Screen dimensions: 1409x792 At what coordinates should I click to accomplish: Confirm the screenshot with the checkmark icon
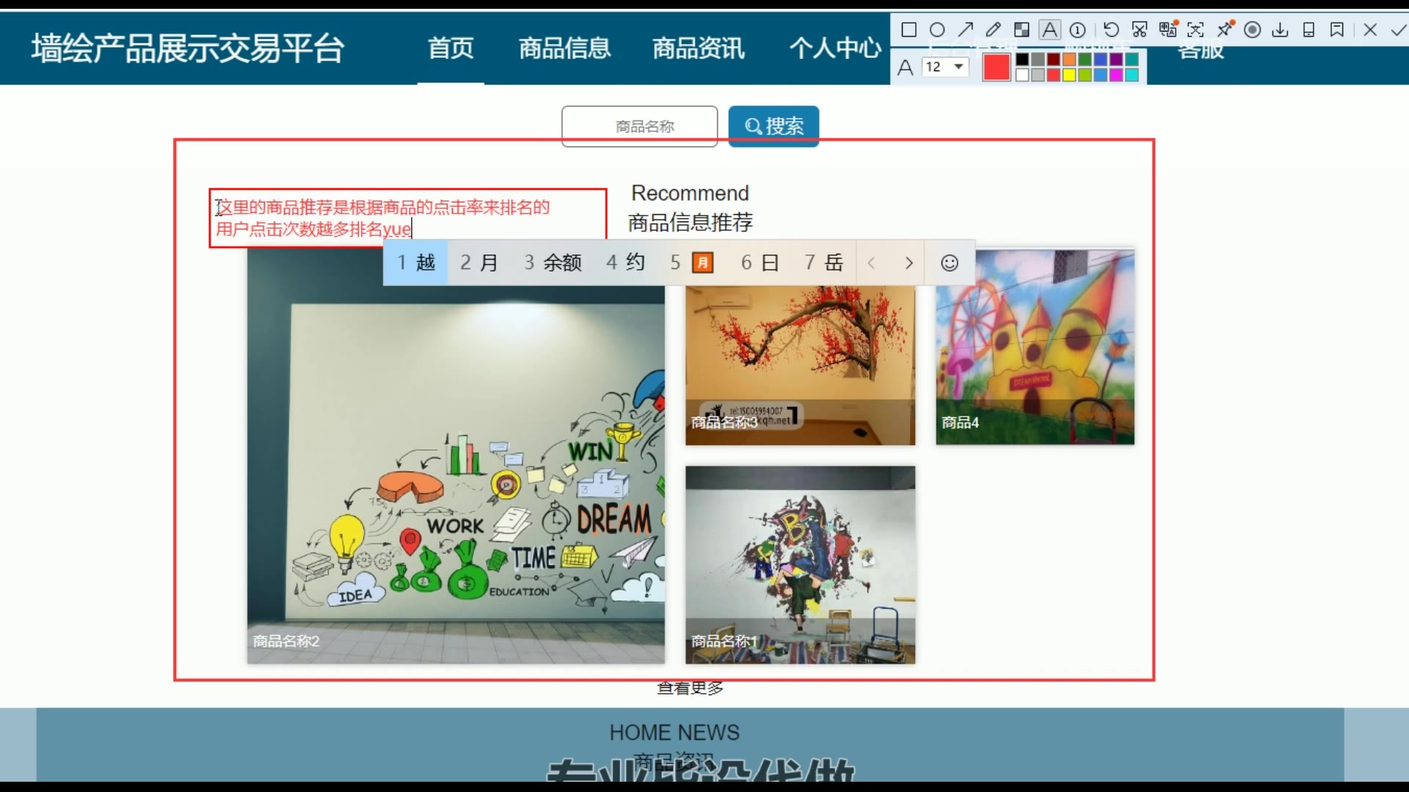(x=1399, y=29)
